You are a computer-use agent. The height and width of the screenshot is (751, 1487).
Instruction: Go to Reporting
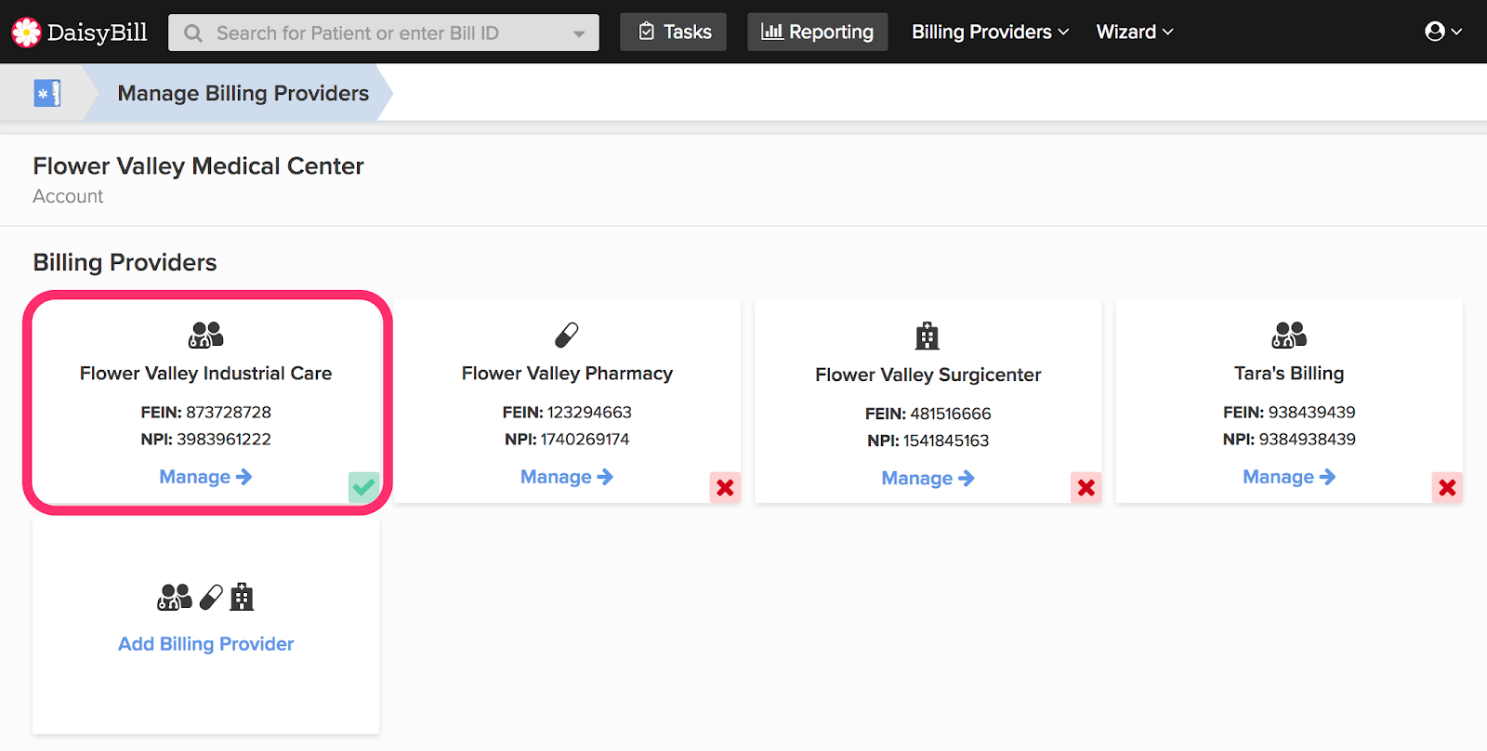point(818,32)
